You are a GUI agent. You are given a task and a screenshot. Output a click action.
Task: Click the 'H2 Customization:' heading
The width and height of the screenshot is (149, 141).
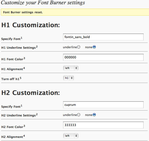coord(31,93)
